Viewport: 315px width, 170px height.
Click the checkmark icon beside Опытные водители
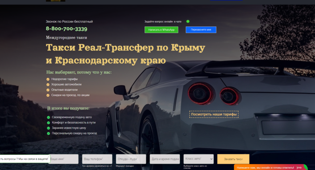tap(48, 90)
